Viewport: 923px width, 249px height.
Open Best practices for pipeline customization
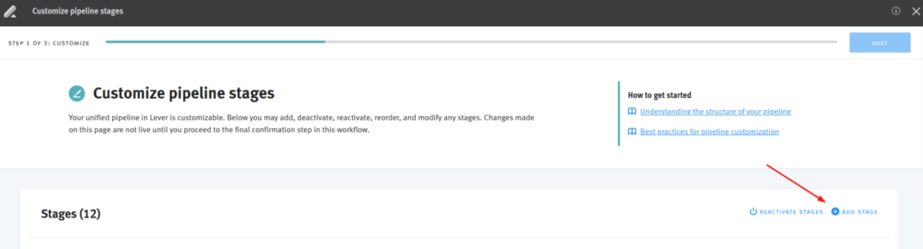click(x=709, y=131)
